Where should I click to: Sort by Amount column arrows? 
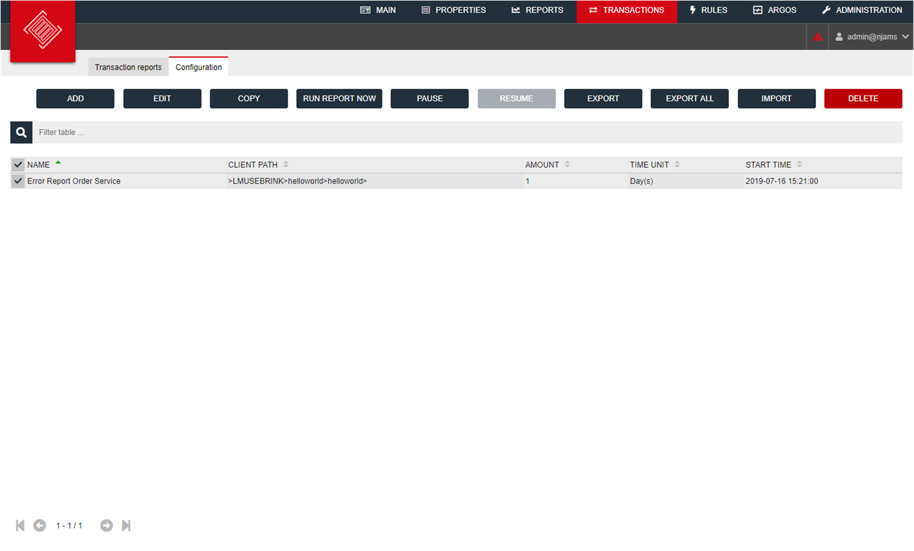coord(567,165)
